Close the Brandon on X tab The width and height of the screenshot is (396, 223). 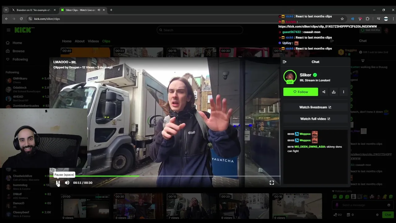55,10
